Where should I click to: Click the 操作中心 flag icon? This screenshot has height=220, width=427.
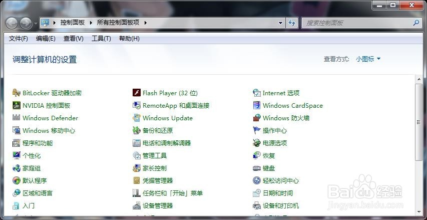[257, 131]
